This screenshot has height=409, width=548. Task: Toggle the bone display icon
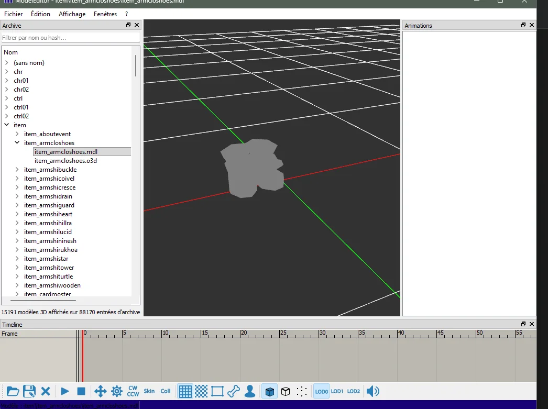(234, 391)
